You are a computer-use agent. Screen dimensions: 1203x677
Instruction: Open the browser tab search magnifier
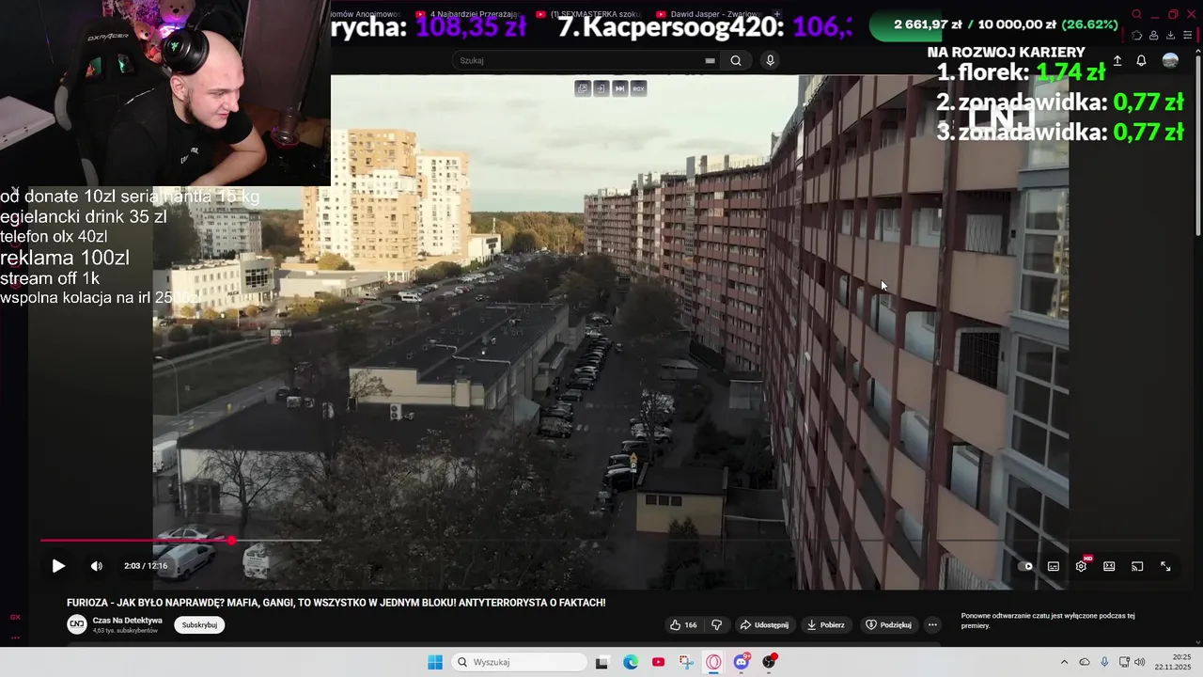[1136, 14]
